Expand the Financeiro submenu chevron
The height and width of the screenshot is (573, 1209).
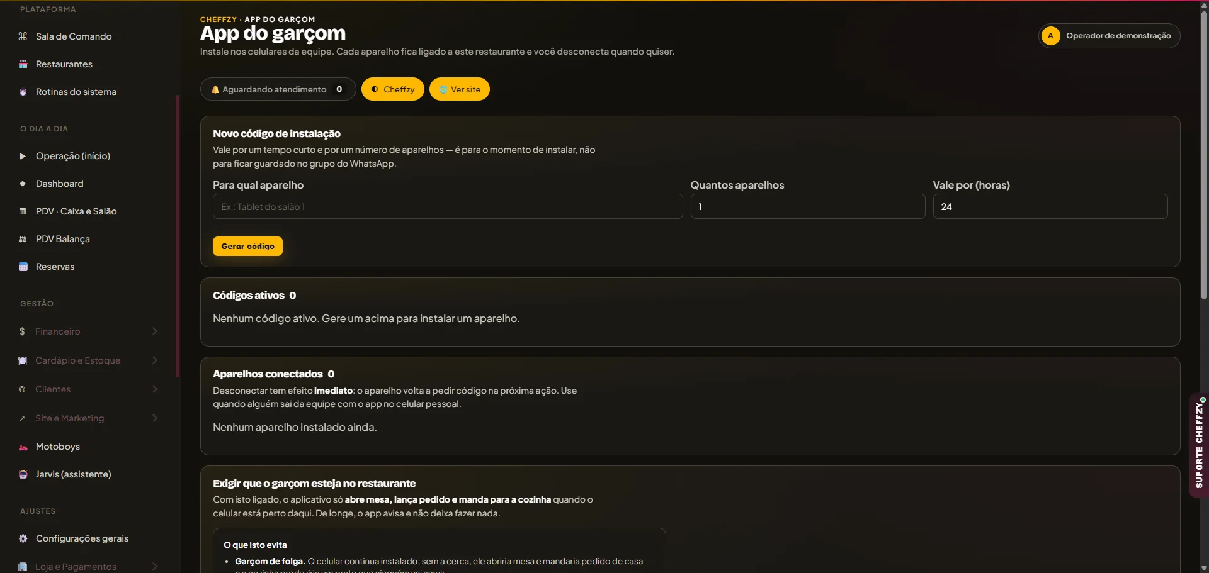[155, 331]
